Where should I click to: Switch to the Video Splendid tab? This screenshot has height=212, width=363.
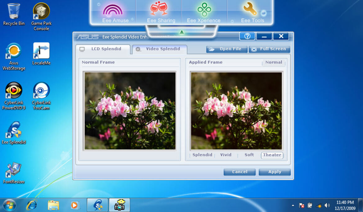pos(160,49)
